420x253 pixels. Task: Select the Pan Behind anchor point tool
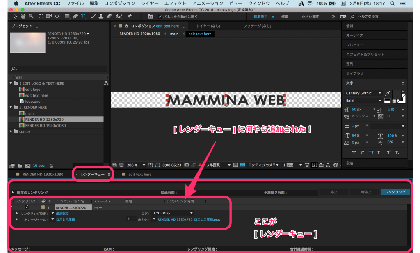click(57, 16)
